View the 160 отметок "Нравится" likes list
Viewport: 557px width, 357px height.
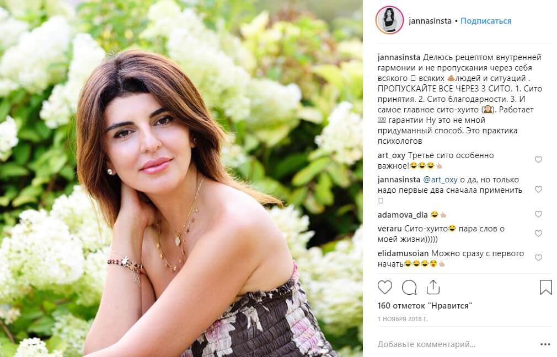pos(425,306)
